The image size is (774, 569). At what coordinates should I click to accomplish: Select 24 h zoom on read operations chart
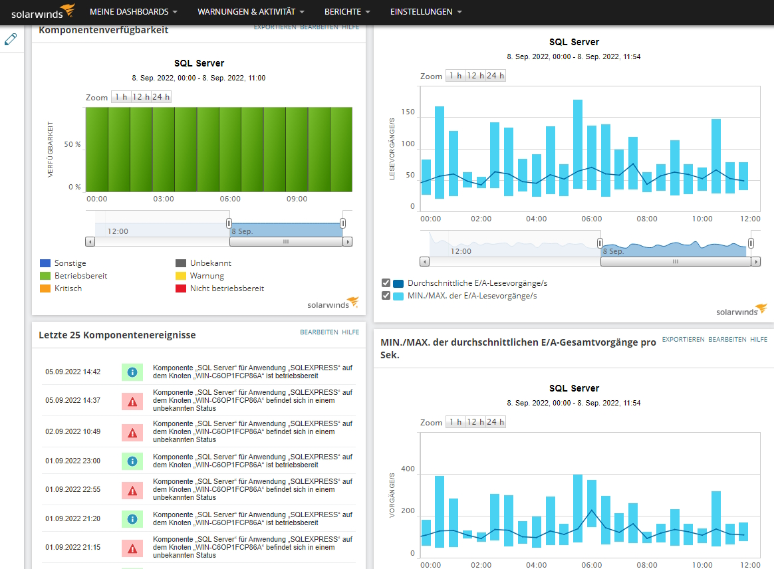click(495, 76)
